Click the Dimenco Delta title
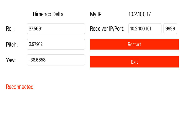This screenshot has height=136, width=181. tap(48, 14)
